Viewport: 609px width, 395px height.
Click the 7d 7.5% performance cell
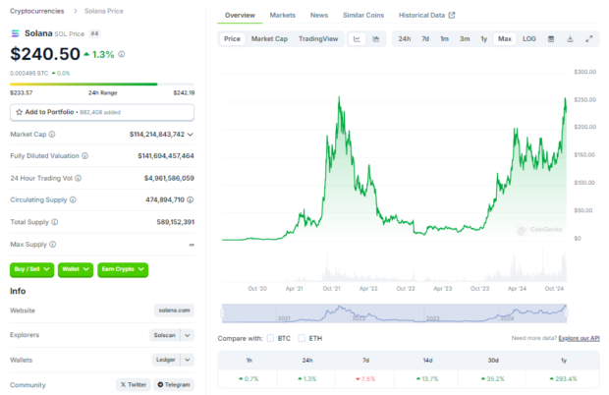pos(365,378)
